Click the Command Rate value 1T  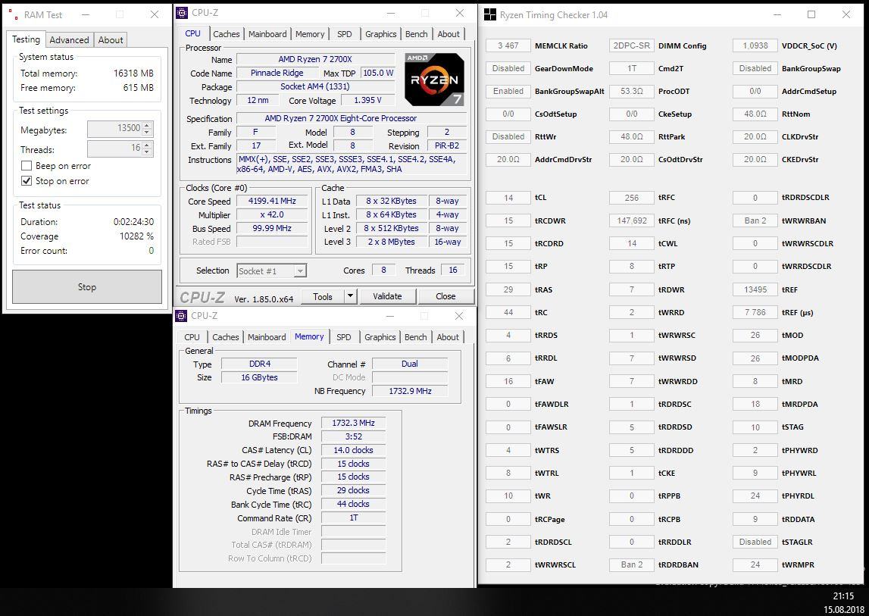354,518
